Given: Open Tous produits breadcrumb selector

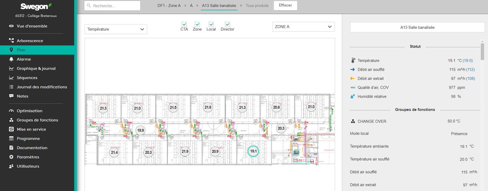Looking at the screenshot, I should [x=257, y=6].
